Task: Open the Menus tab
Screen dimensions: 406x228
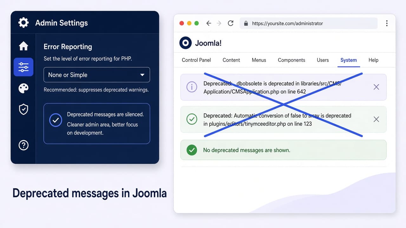Action: 259,60
